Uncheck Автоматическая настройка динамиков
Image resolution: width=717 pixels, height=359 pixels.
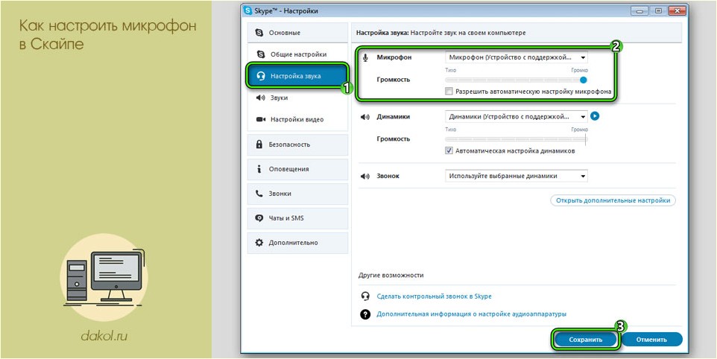(449, 150)
